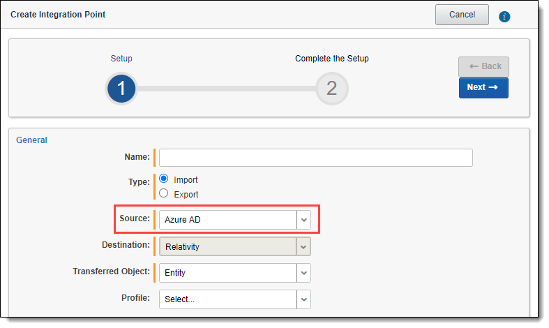
Task: Choose the Export radio button
Action: tap(164, 194)
